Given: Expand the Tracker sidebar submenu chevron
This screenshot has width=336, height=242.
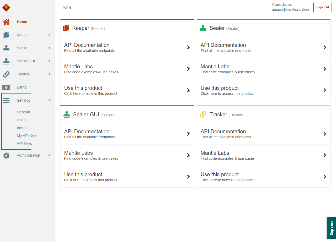Looking at the screenshot, I should click(49, 74).
